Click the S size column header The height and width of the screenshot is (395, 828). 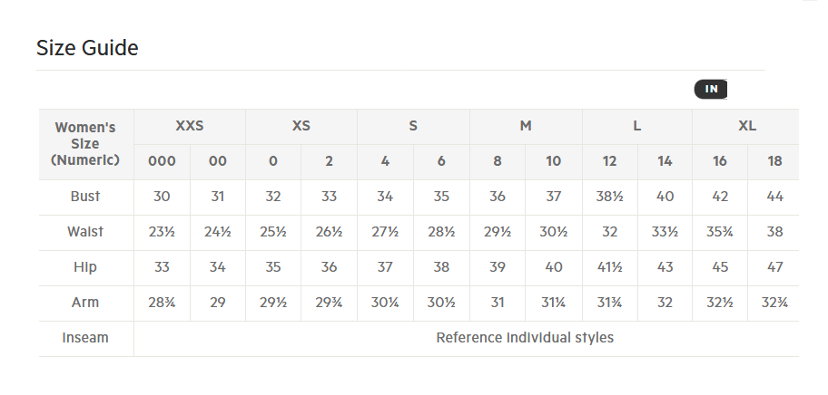pyautogui.click(x=413, y=127)
